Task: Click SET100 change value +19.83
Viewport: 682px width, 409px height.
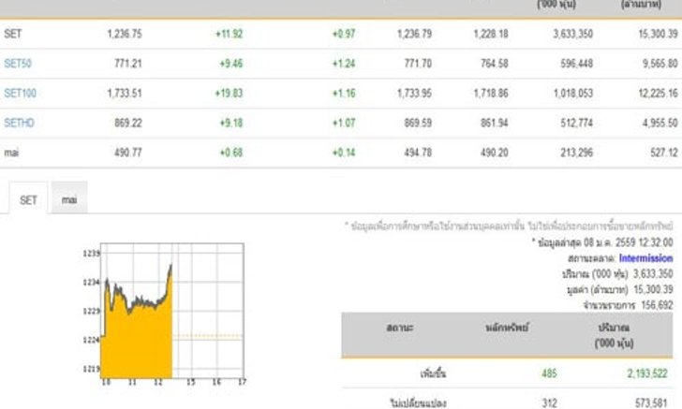Action: click(229, 93)
